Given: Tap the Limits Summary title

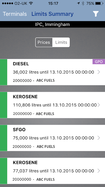Looking at the screenshot, I should pyautogui.click(x=52, y=14).
